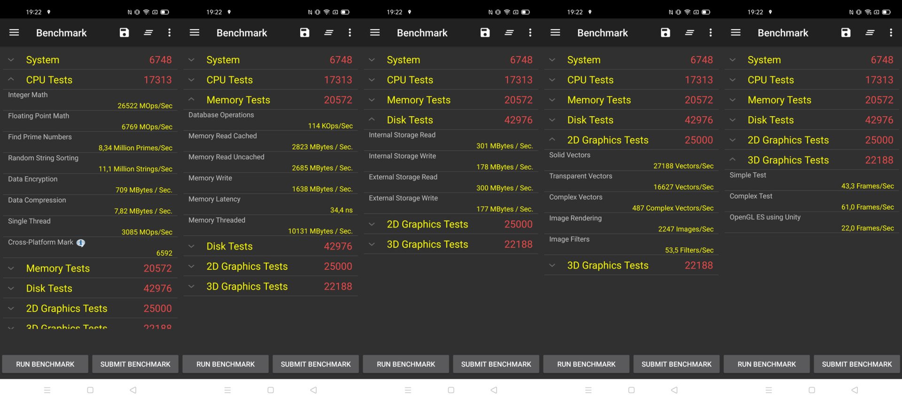The image size is (902, 401).
Task: Tap save icon on fourth phone screen
Action: pos(665,32)
